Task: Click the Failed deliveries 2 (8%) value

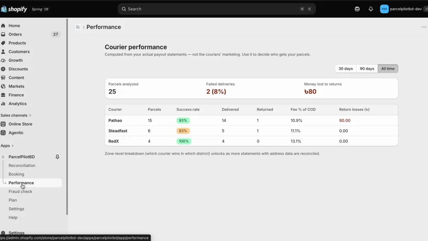Action: (x=216, y=91)
